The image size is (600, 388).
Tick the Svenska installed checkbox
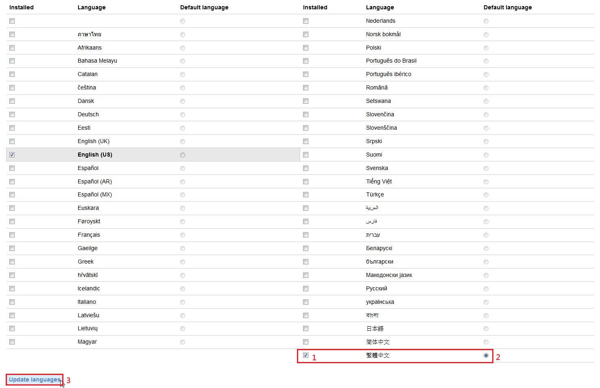[x=305, y=168]
